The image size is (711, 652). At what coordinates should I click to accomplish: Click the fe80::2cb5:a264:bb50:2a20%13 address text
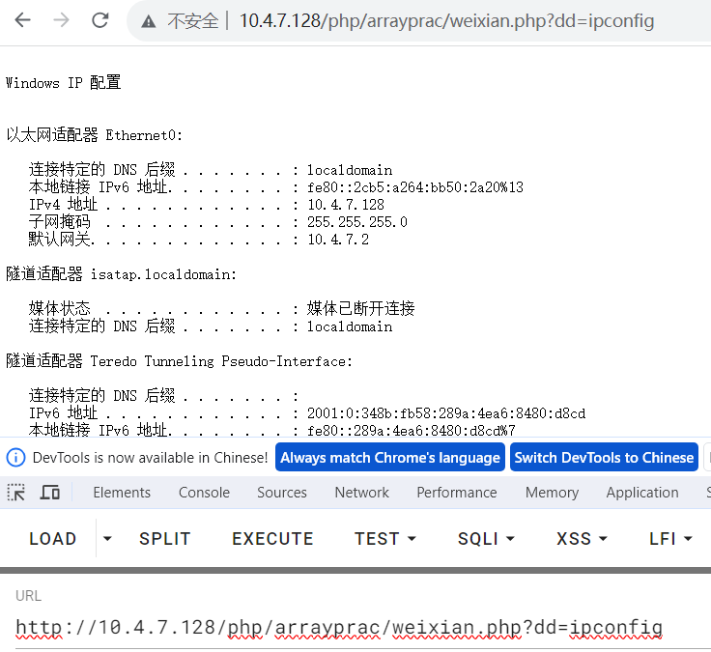414,187
